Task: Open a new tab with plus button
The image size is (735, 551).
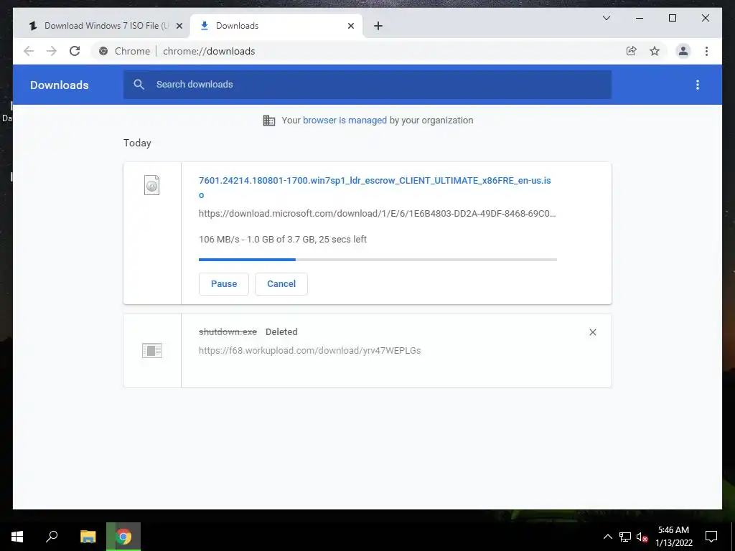Action: [378, 26]
